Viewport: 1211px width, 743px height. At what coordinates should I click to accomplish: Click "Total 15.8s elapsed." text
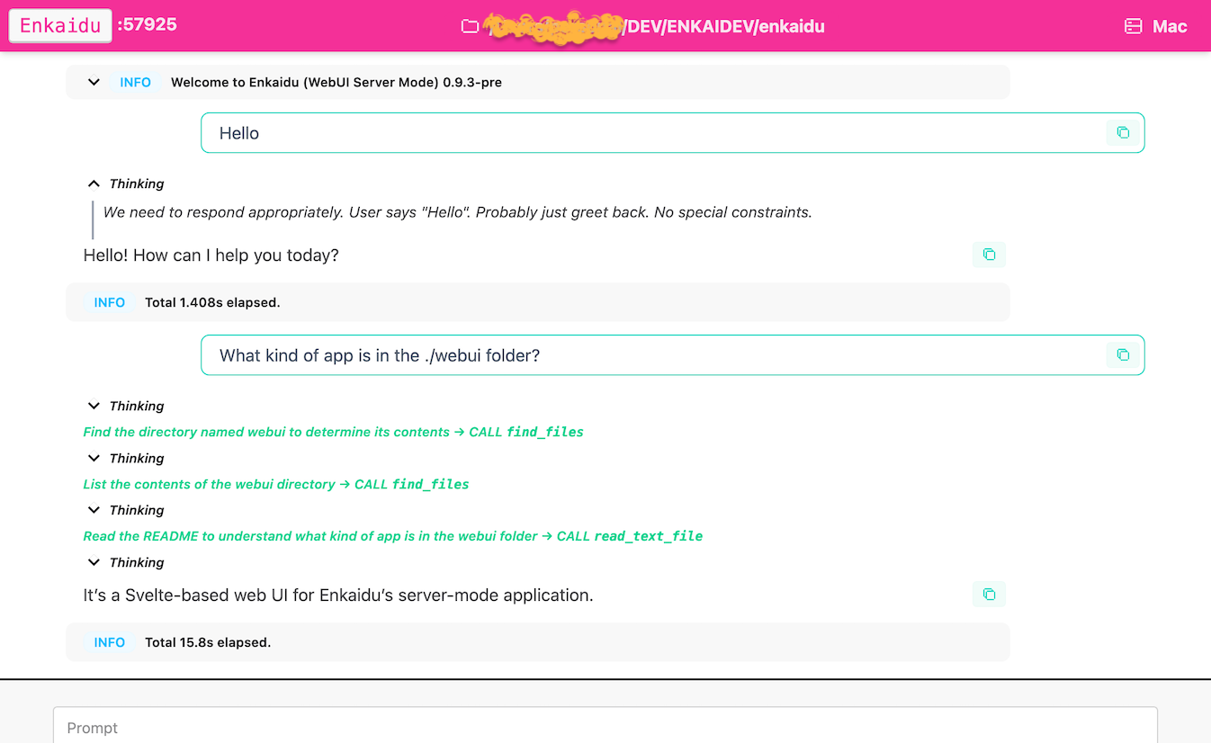click(x=208, y=642)
